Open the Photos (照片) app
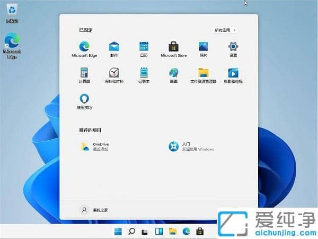318x239 pixels. pyautogui.click(x=204, y=49)
